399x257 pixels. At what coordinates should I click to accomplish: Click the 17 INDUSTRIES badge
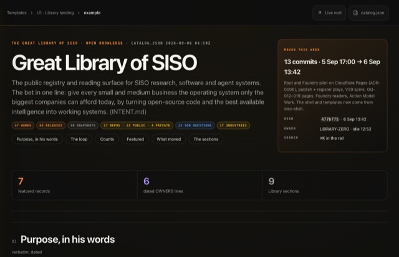click(x=233, y=126)
